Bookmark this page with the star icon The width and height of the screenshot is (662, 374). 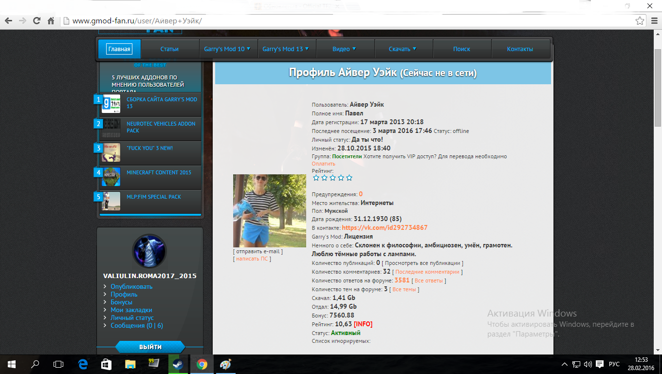click(x=640, y=21)
